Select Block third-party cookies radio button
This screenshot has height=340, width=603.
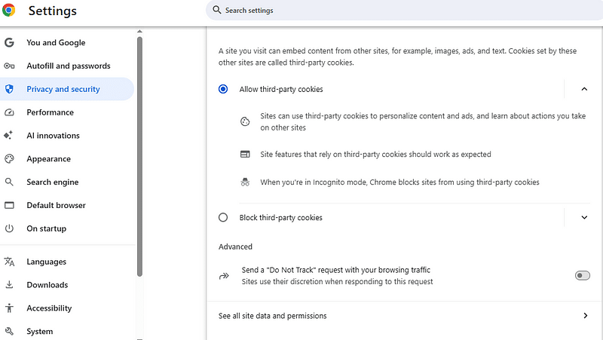(223, 218)
